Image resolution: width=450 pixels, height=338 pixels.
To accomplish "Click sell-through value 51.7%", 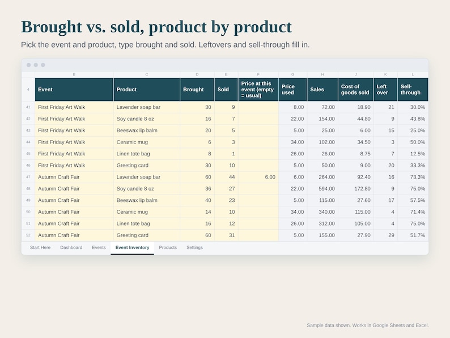I will coord(418,235).
